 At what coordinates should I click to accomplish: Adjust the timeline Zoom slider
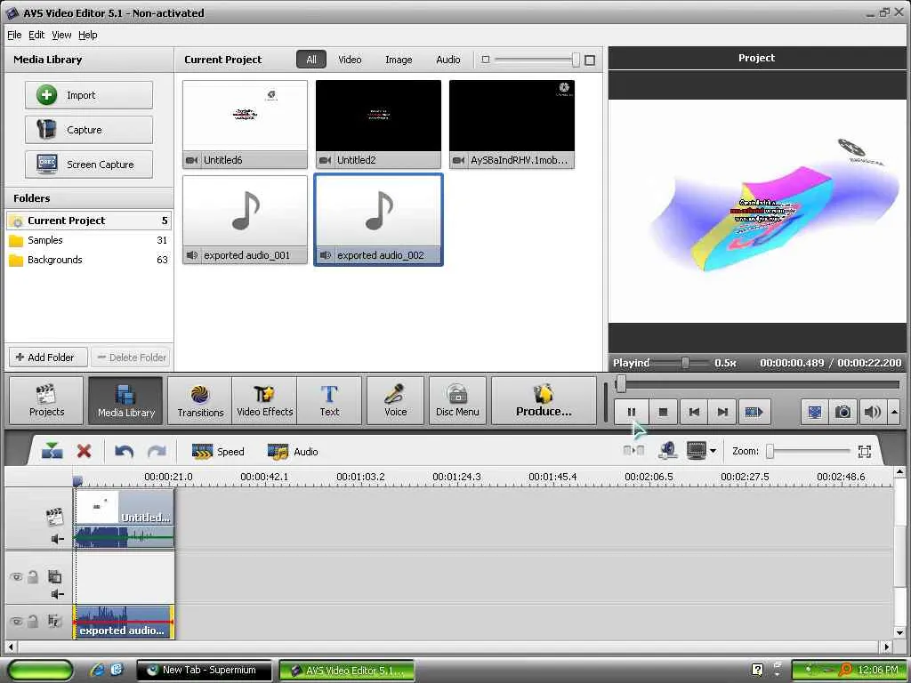(770, 451)
